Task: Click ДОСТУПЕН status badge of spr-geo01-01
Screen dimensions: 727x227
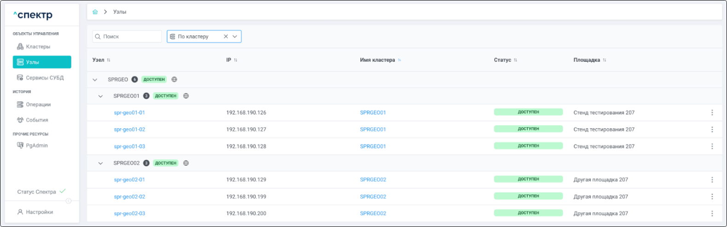Action: 528,112
